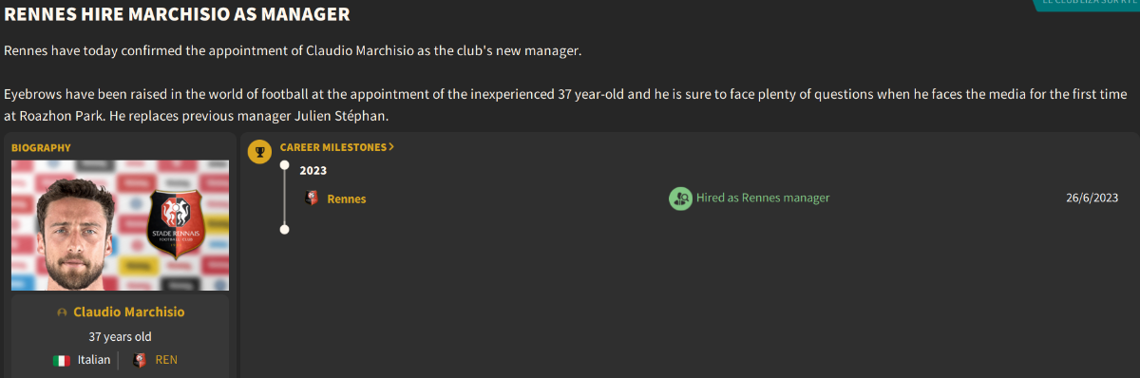
Task: Open the Rennes link under 2023
Action: [347, 198]
